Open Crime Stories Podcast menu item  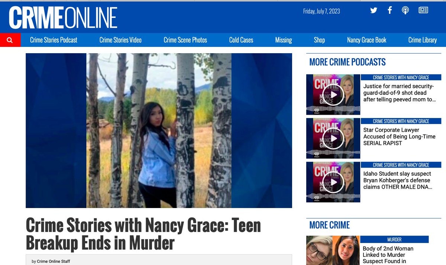coord(54,40)
